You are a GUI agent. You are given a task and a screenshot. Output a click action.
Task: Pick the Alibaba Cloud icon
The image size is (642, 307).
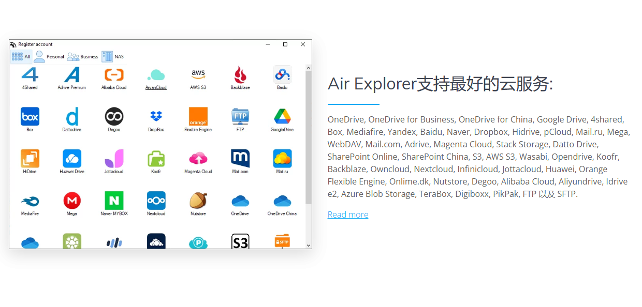(x=114, y=75)
